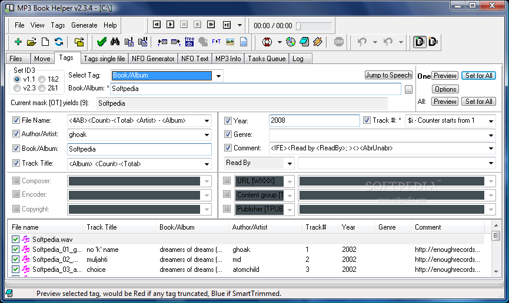Toggle the Track # checkbox
Image resolution: width=509 pixels, height=303 pixels.
(x=367, y=120)
